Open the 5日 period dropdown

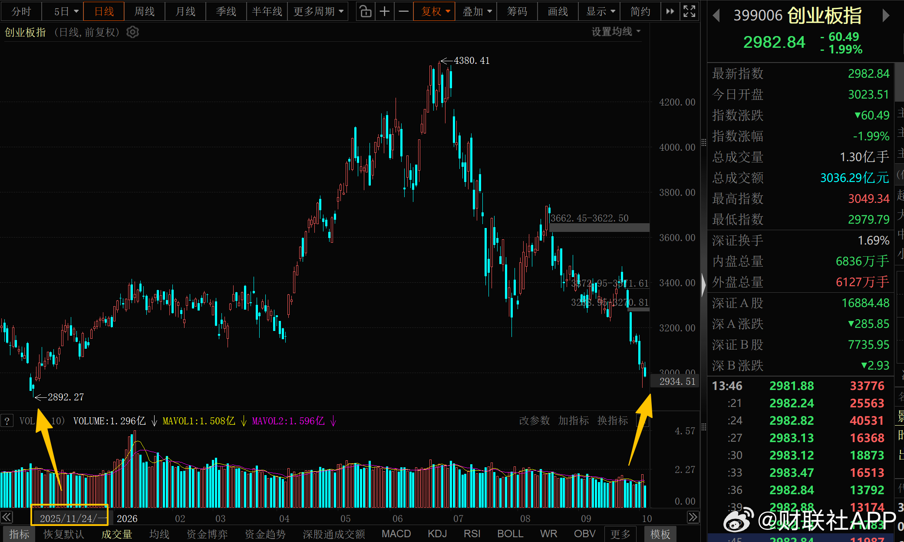coord(62,12)
